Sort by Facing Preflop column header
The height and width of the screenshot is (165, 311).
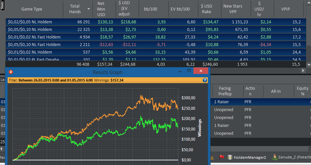(x=225, y=91)
